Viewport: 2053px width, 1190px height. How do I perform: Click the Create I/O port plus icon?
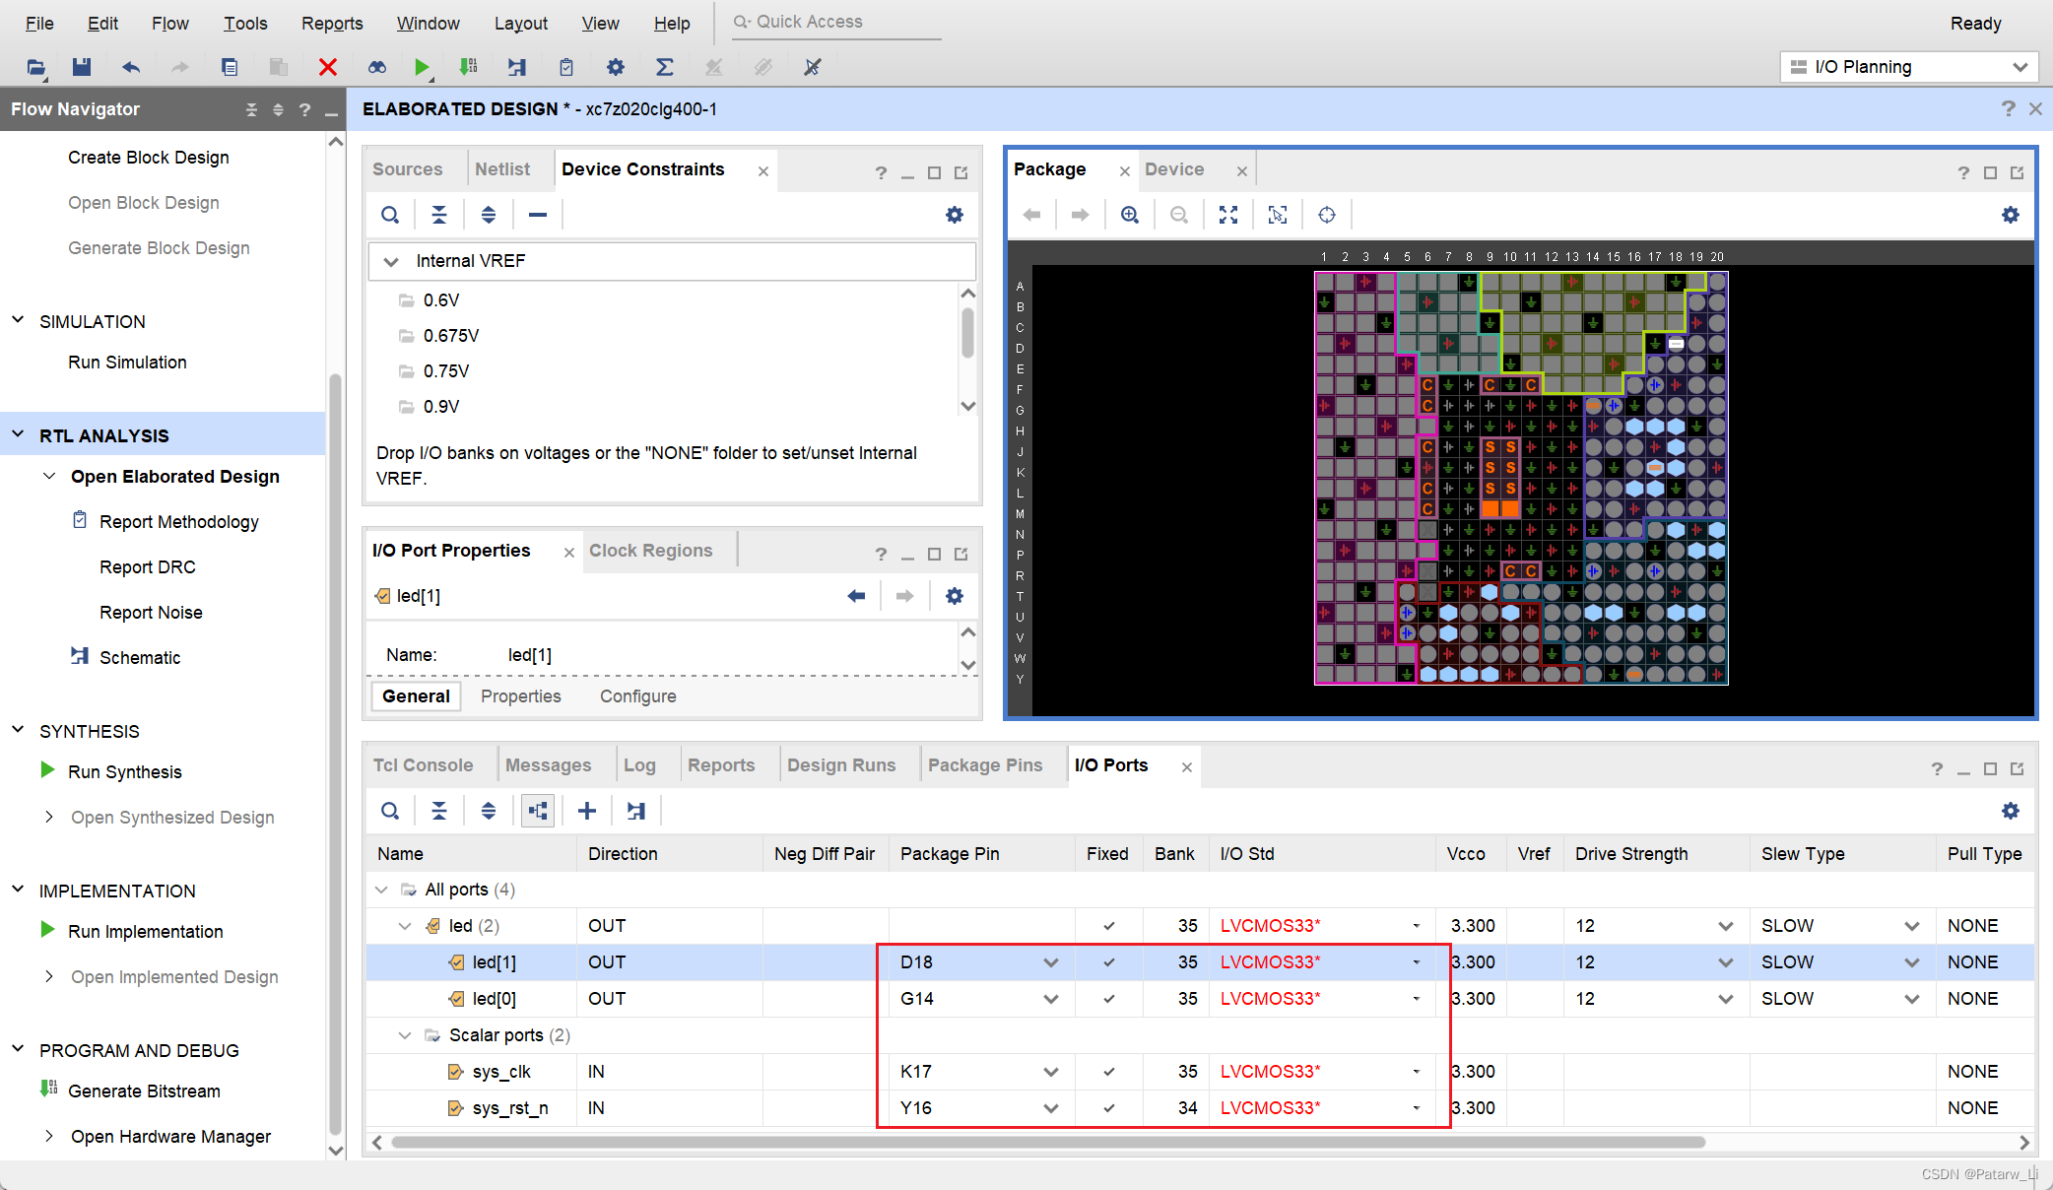click(587, 811)
